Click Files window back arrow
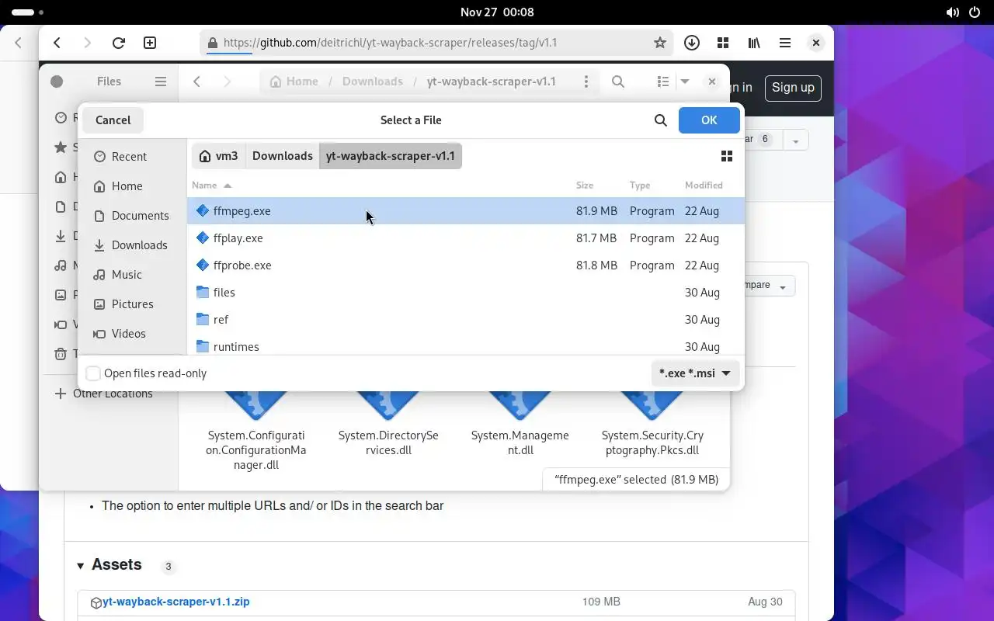Viewport: 994px width, 621px height. 197,82
